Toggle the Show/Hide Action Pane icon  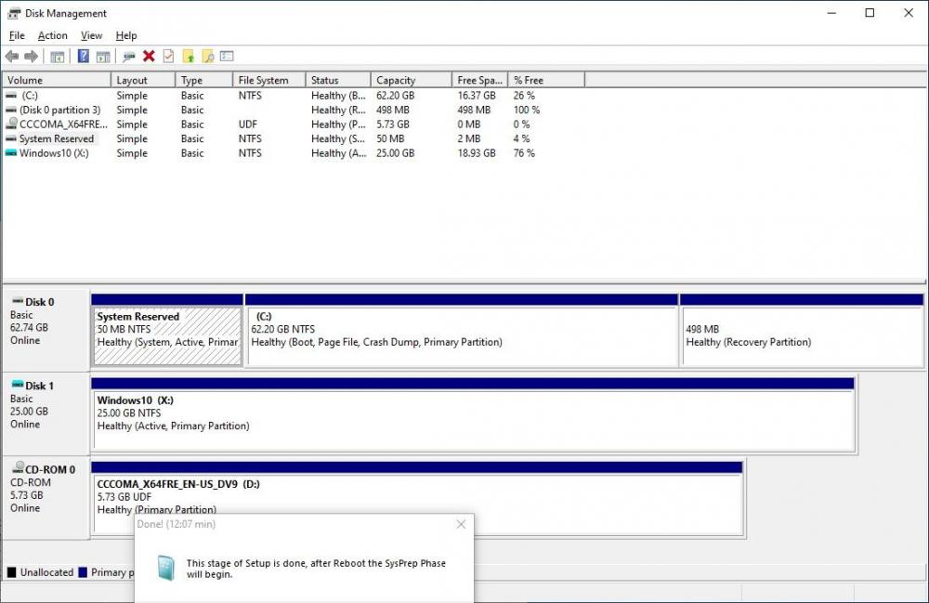pos(102,56)
